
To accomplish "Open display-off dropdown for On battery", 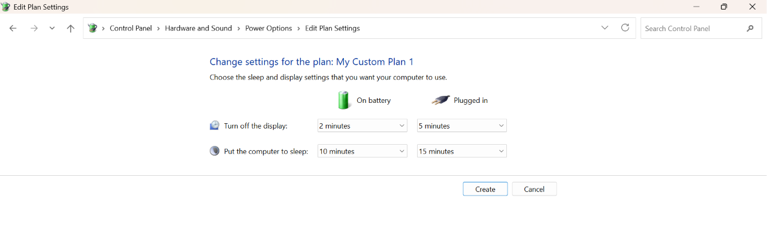I will point(362,126).
